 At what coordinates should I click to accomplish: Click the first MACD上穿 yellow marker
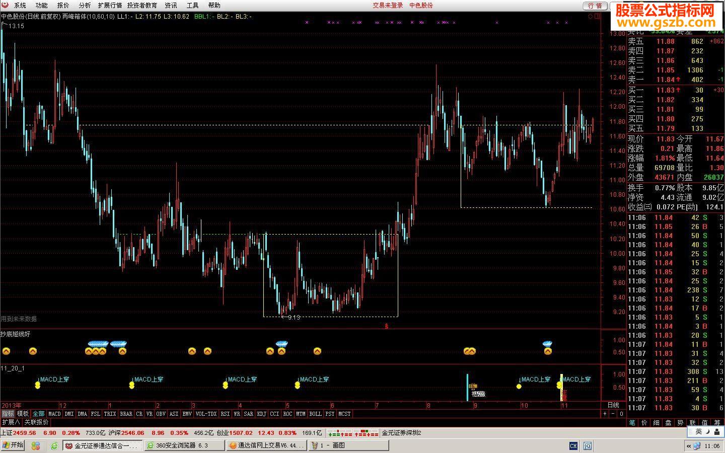click(x=37, y=385)
